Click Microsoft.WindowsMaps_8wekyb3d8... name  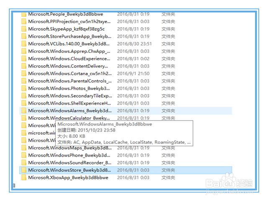70,148
